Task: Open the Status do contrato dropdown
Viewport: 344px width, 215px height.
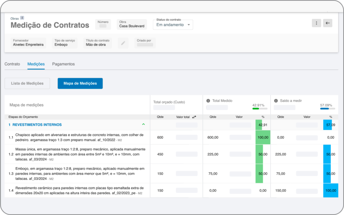Action: (173, 25)
